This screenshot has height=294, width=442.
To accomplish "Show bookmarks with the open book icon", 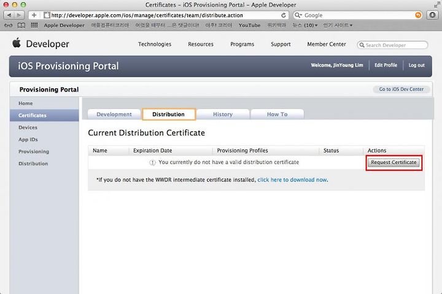I will point(21,25).
